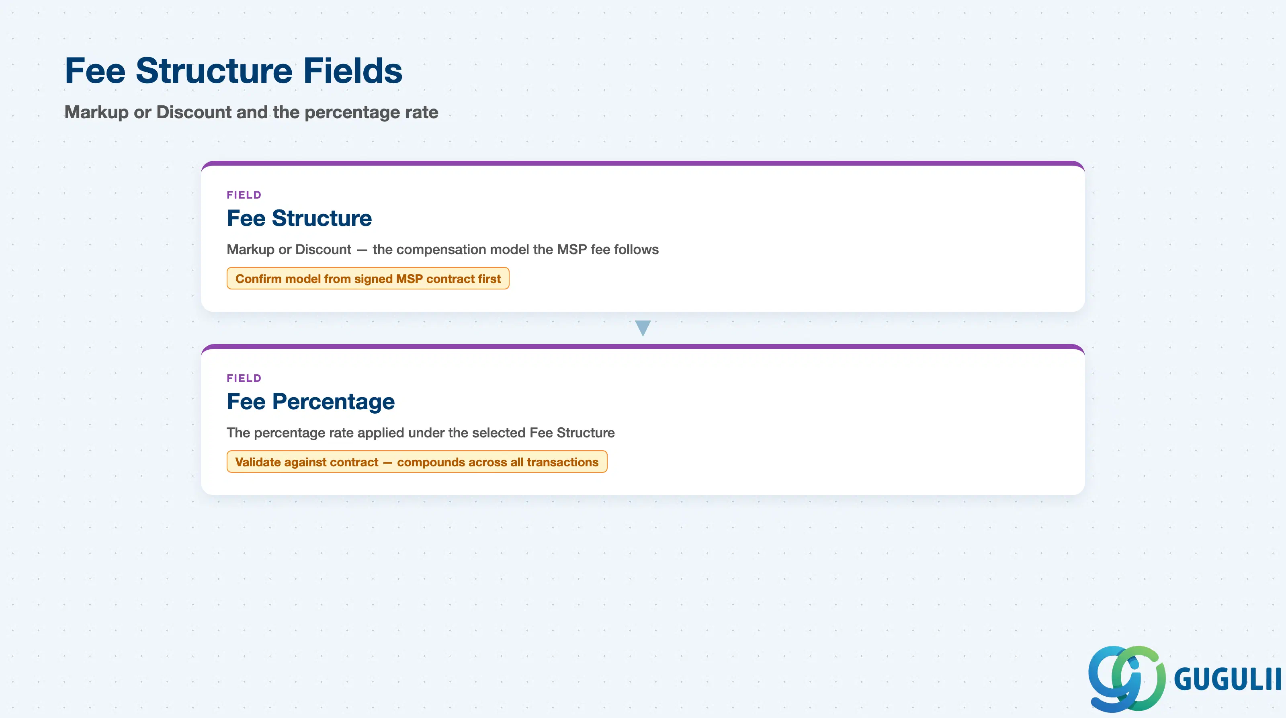Click the Markup or Discount subtitle
This screenshot has height=718, width=1286.
point(251,112)
